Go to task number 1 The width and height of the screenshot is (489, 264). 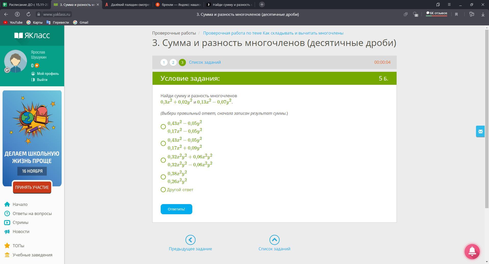(x=164, y=62)
